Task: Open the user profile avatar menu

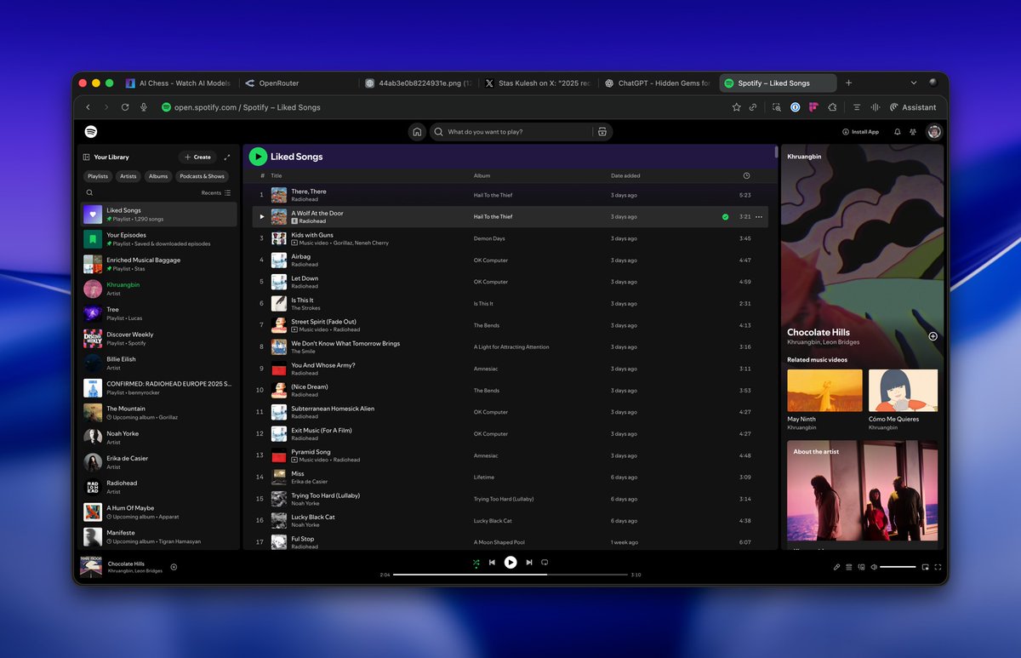Action: point(934,132)
